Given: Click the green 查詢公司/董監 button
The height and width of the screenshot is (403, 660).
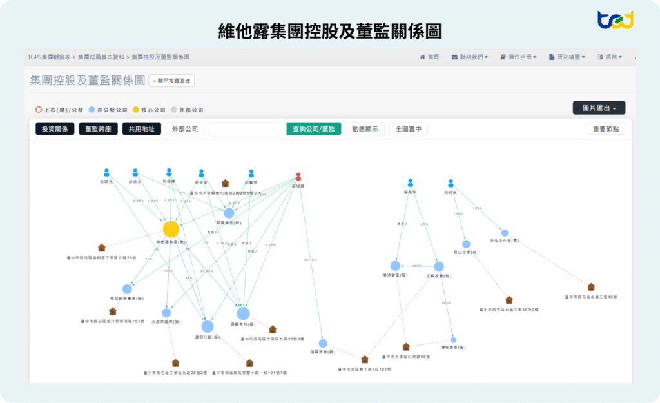Looking at the screenshot, I should (314, 129).
